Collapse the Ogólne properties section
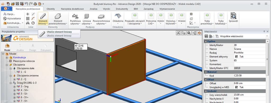The width and height of the screenshot is (271, 103). click(206, 41)
